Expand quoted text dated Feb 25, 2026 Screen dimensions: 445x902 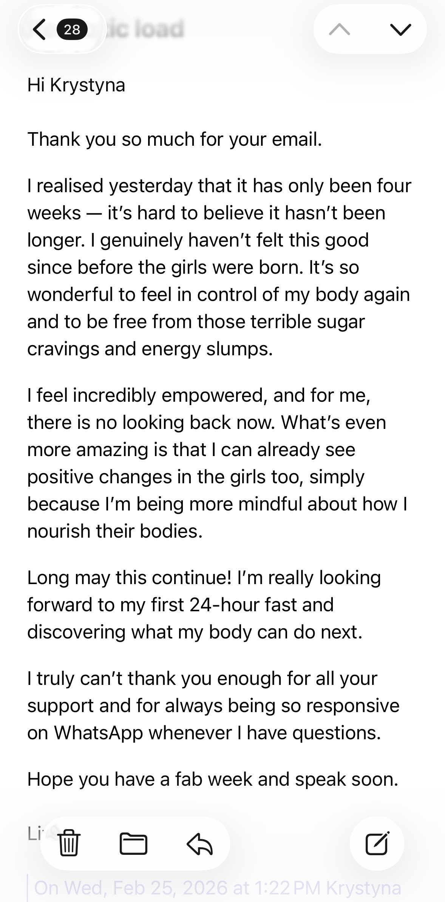217,887
